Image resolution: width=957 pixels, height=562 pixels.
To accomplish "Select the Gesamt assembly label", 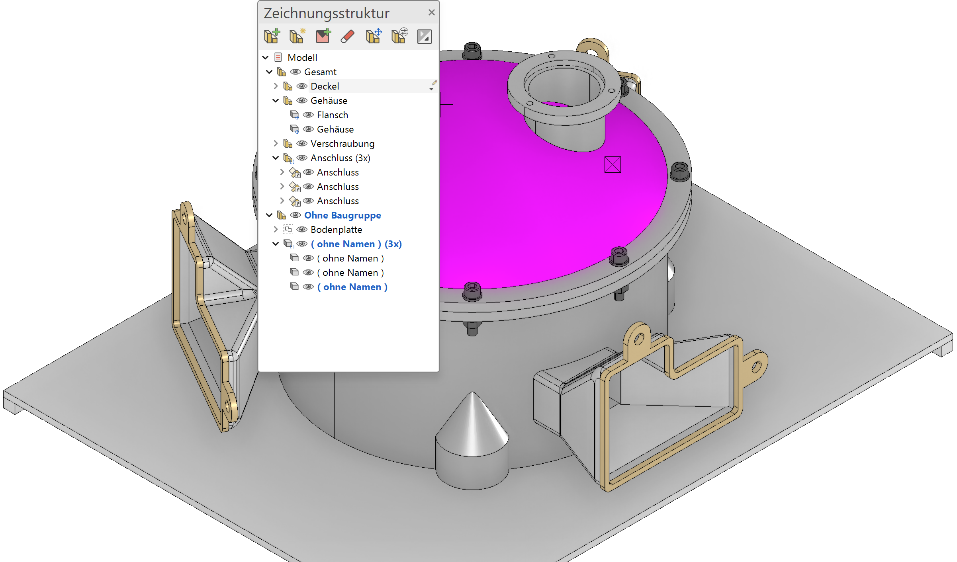I will click(x=320, y=72).
